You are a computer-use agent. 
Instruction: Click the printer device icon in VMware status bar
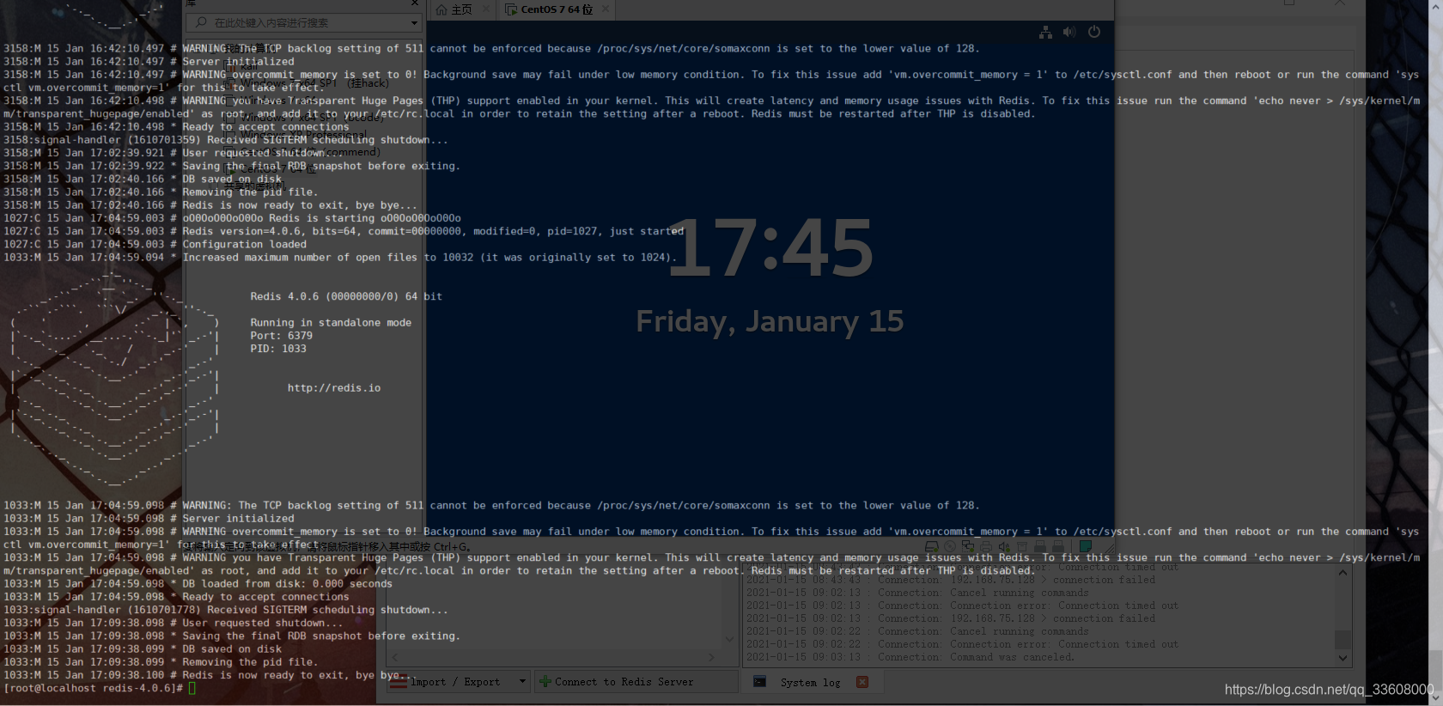(986, 546)
